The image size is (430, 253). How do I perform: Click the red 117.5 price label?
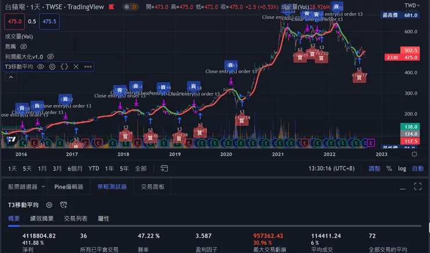[410, 141]
